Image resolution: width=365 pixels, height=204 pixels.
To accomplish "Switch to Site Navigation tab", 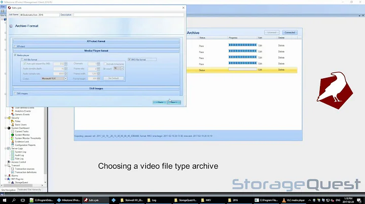I will point(9,190).
